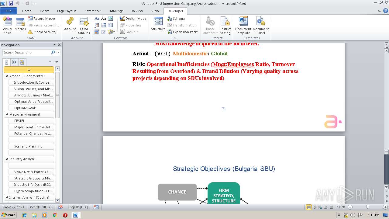The height and width of the screenshot is (219, 389).
Task: Open XML Expansion Packs
Action: tap(183, 32)
